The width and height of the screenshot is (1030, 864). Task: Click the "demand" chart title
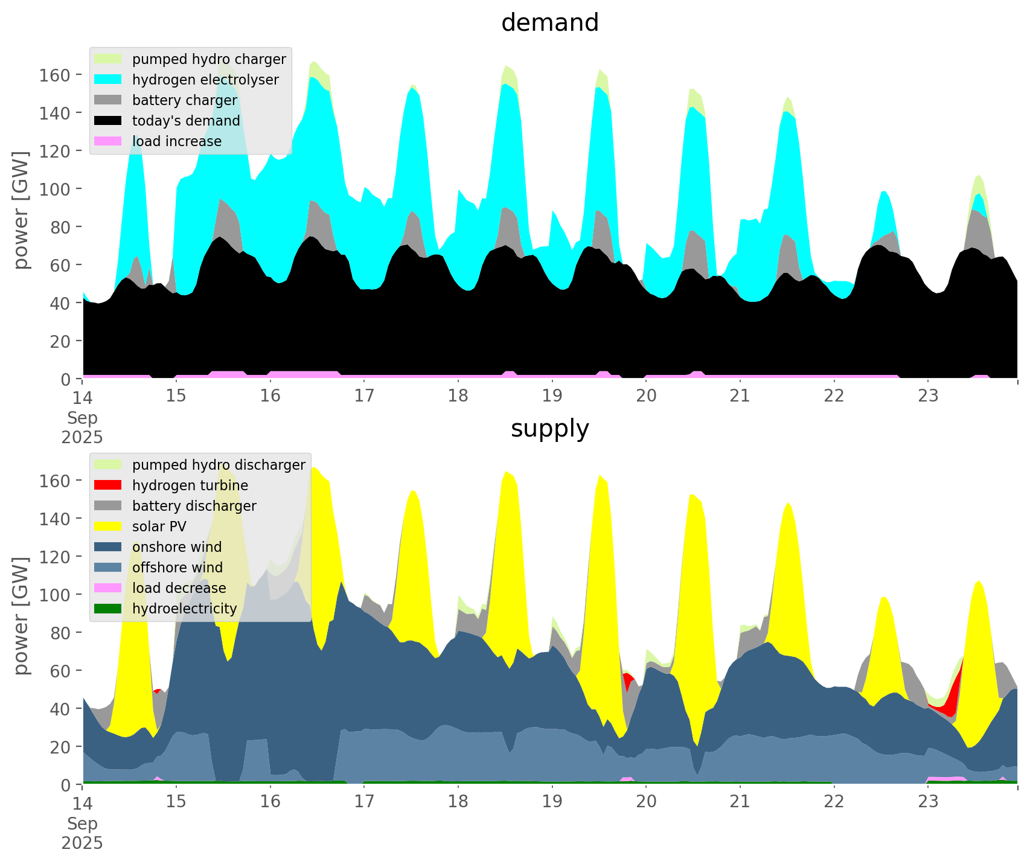(549, 23)
